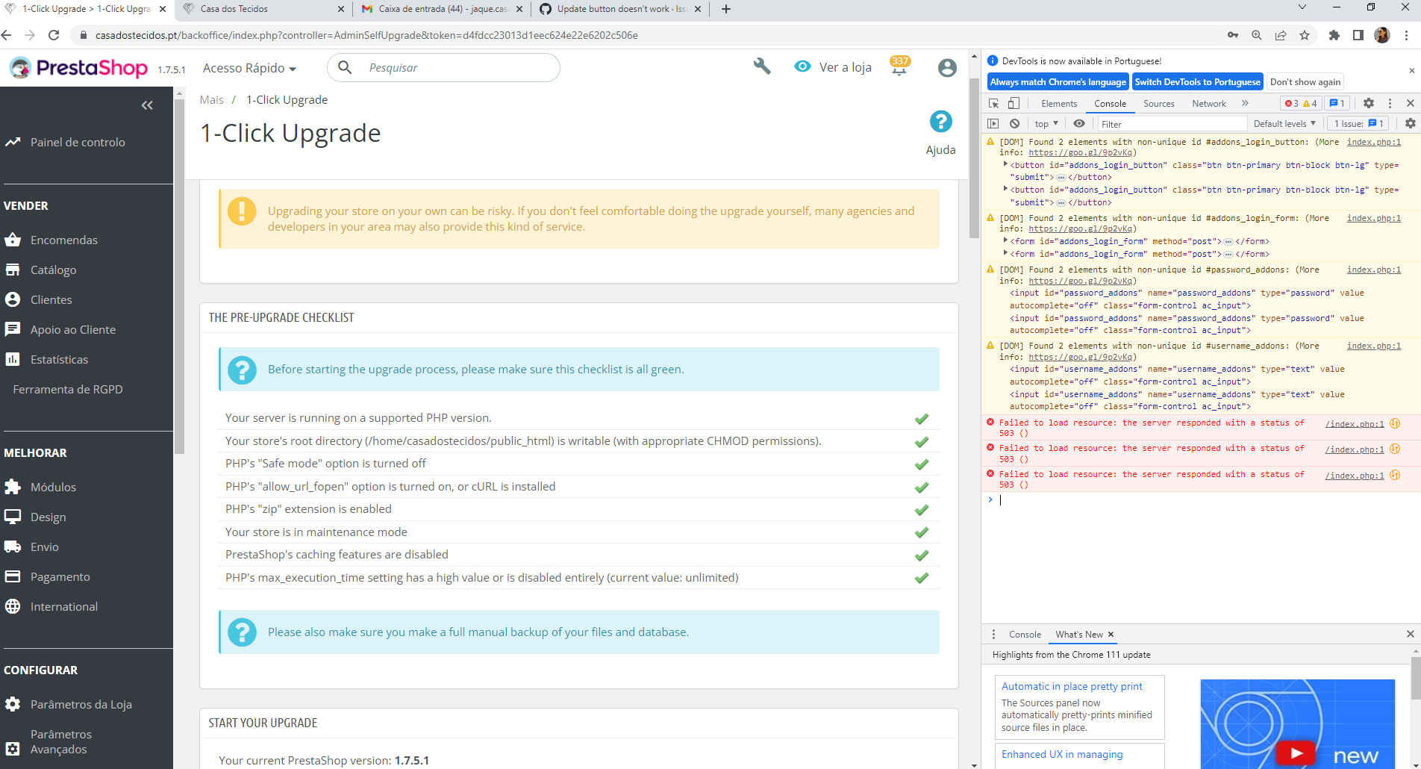Open Ver a loja store preview
The width and height of the screenshot is (1421, 769).
833,67
